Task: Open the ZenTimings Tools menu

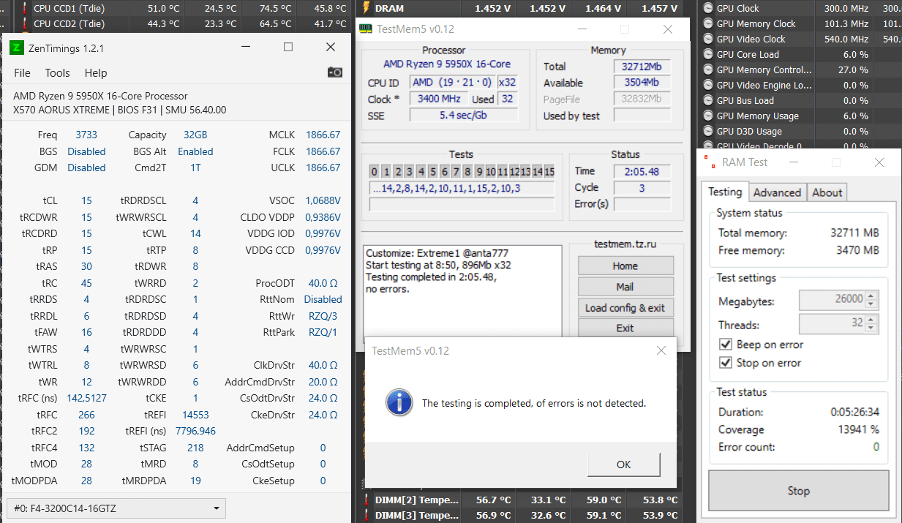Action: click(57, 72)
